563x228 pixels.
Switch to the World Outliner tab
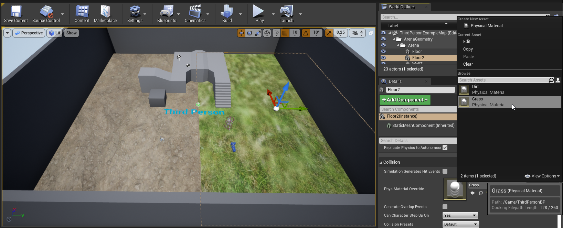(402, 7)
